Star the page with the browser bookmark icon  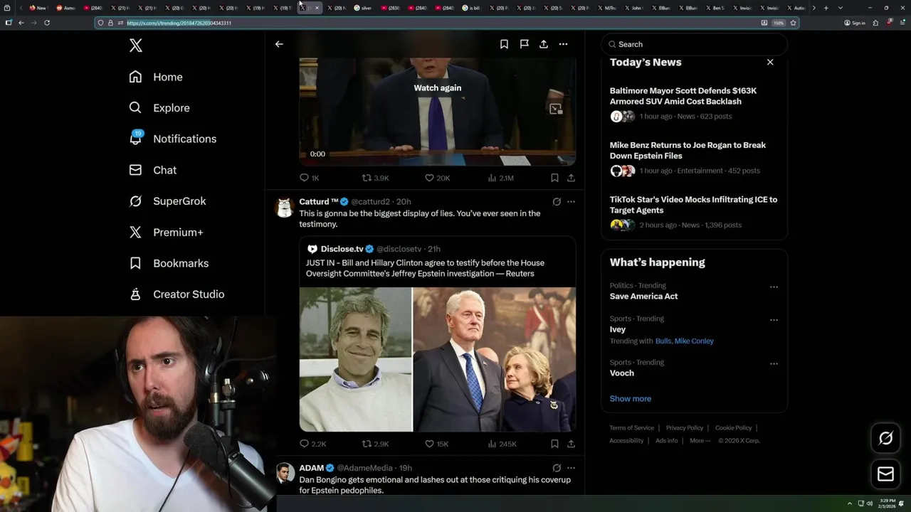793,23
